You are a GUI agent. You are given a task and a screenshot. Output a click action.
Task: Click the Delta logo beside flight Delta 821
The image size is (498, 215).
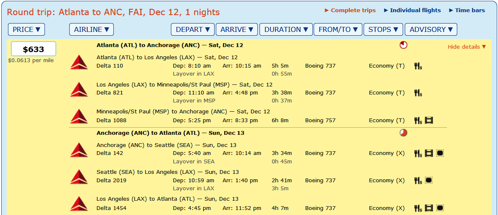coord(79,89)
